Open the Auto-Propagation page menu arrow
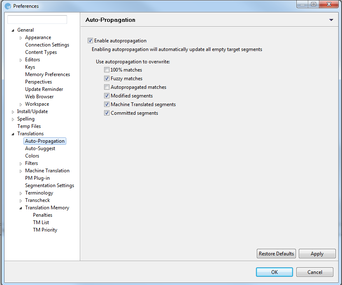The image size is (342, 285). pos(331,20)
